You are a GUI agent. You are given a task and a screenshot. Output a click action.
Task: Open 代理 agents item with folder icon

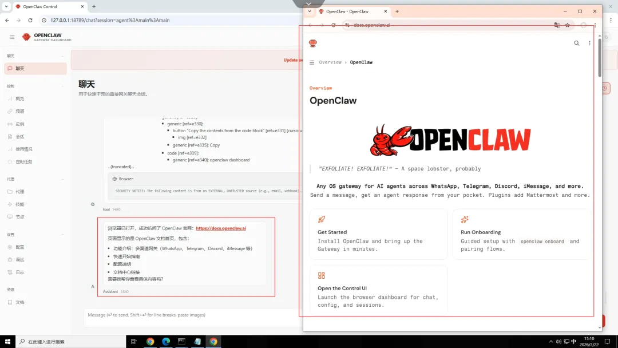(35, 192)
